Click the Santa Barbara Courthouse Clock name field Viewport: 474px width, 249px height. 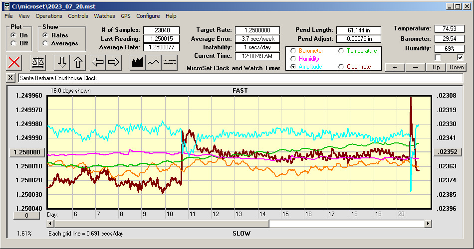[240, 78]
